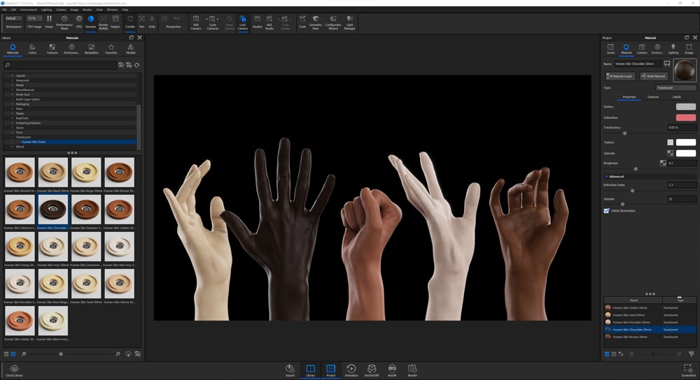
Task: Click the Screenshot icon
Action: [x=689, y=370]
